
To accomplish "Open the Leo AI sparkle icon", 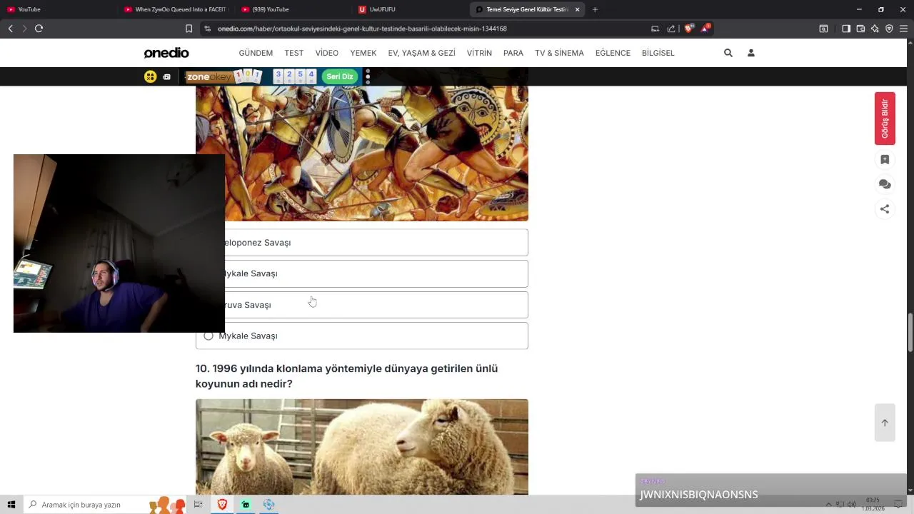I will click(875, 29).
